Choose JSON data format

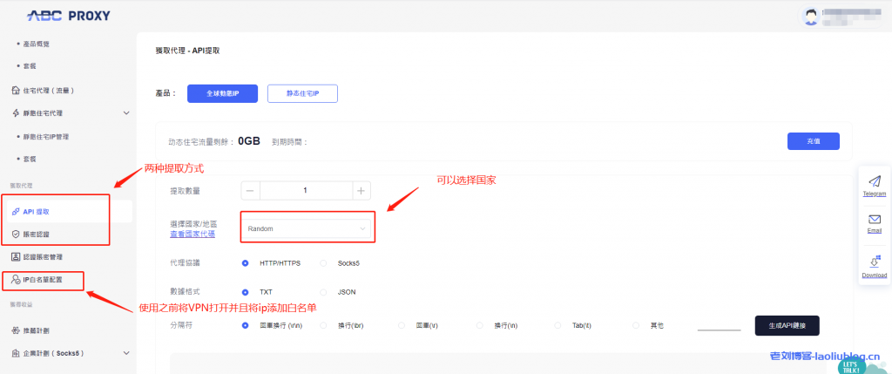(x=324, y=292)
